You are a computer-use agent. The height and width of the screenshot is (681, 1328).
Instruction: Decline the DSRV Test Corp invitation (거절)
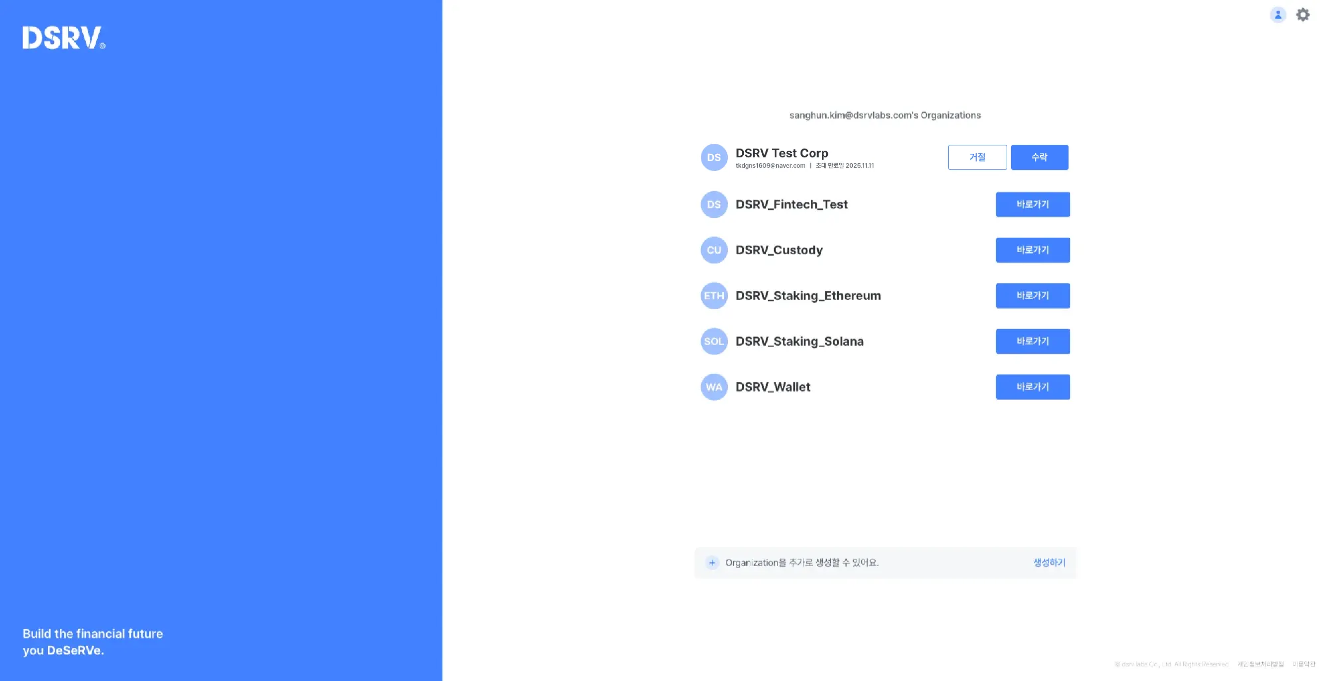click(977, 157)
